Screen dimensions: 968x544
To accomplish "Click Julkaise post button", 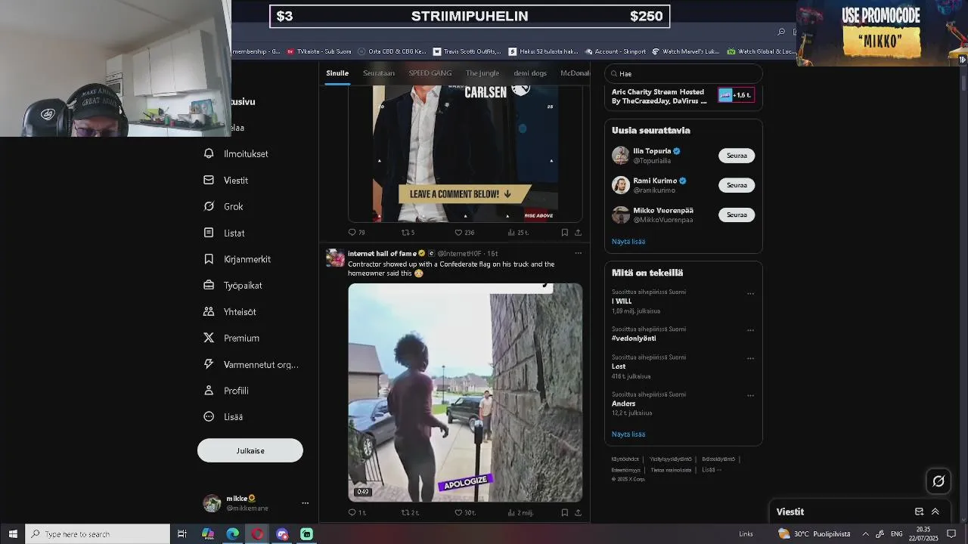I will (x=250, y=450).
